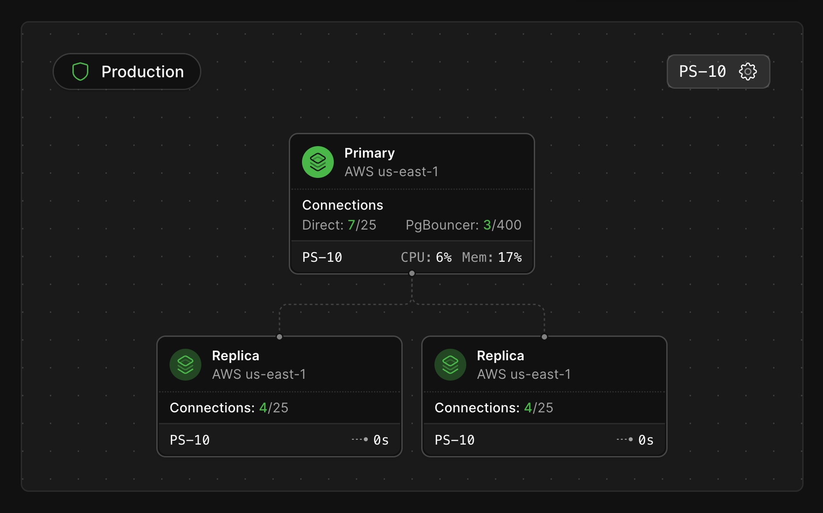The width and height of the screenshot is (823, 513).
Task: Click the left Replica's layered stack icon
Action: pos(185,365)
